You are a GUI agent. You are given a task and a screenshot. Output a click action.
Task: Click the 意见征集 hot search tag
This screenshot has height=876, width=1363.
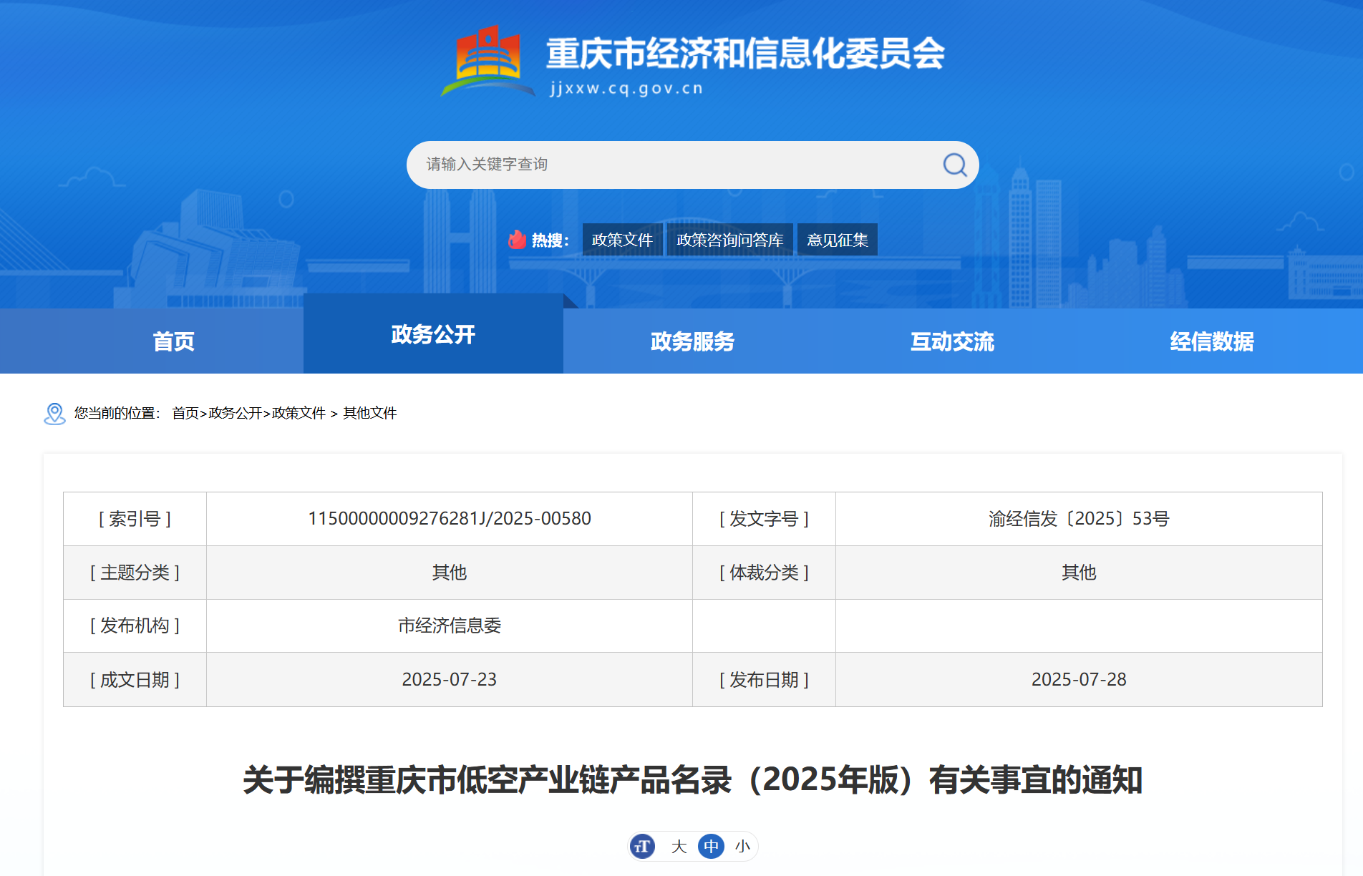pyautogui.click(x=837, y=240)
